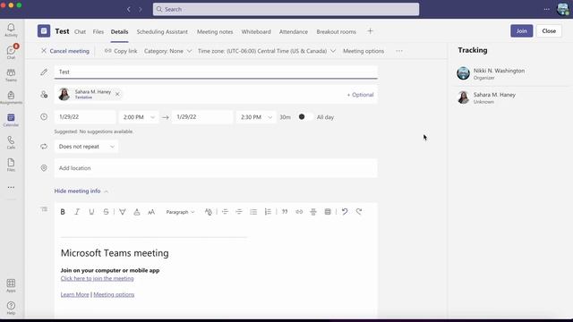Apply underline formatting
The image size is (573, 322).
coord(91,212)
